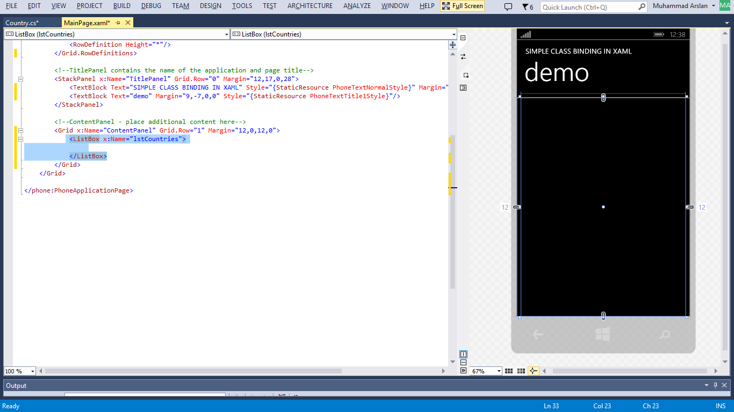Click the closing </ListBox> tag line

pos(88,156)
